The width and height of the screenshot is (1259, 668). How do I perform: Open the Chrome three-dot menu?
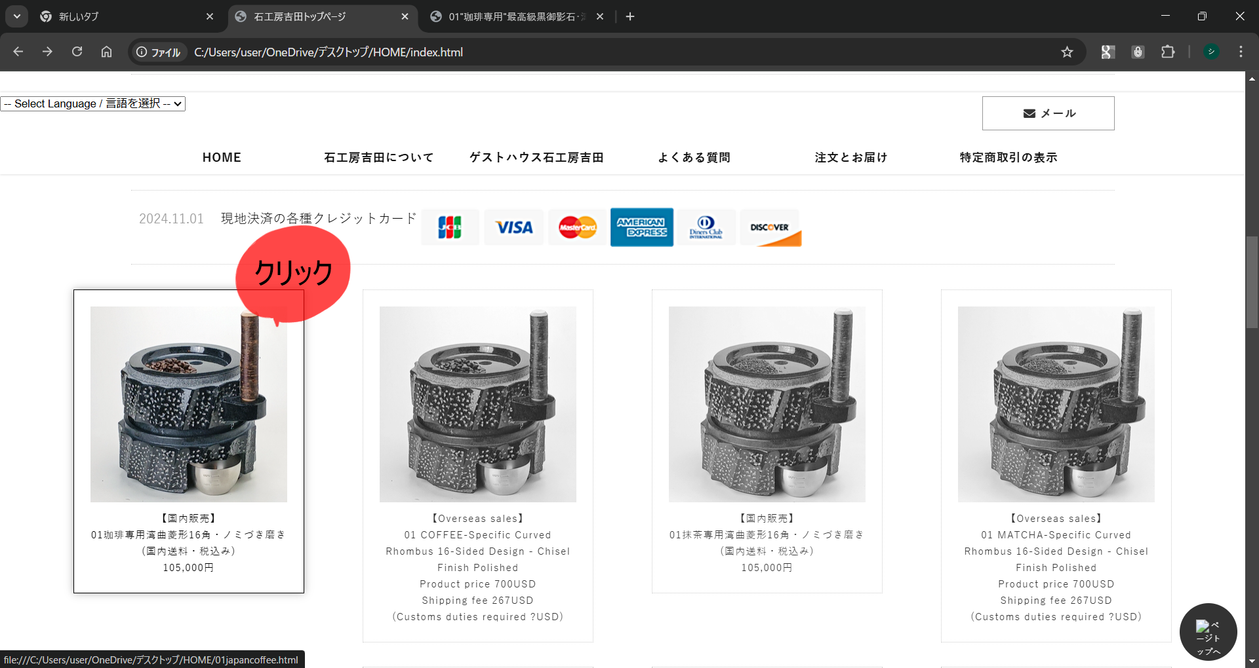[x=1241, y=52]
